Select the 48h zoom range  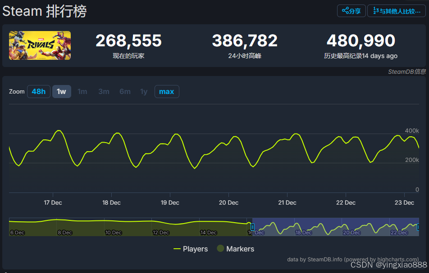pos(39,91)
